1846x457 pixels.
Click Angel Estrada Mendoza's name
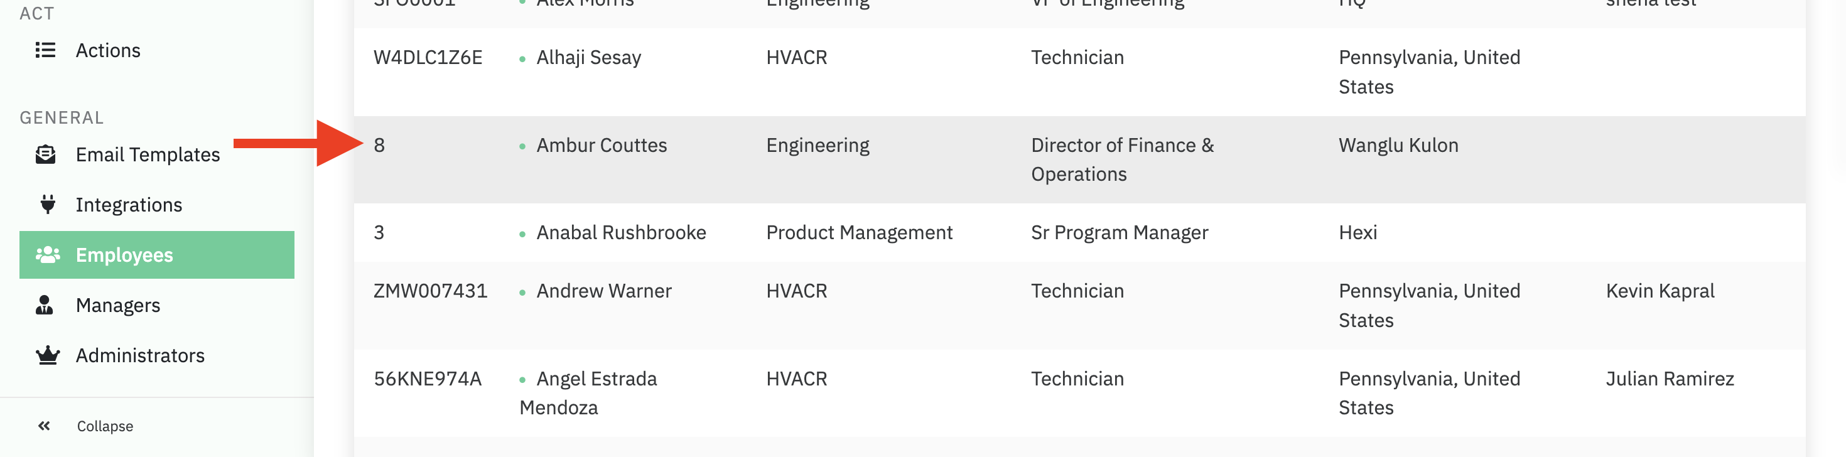pyautogui.click(x=596, y=378)
